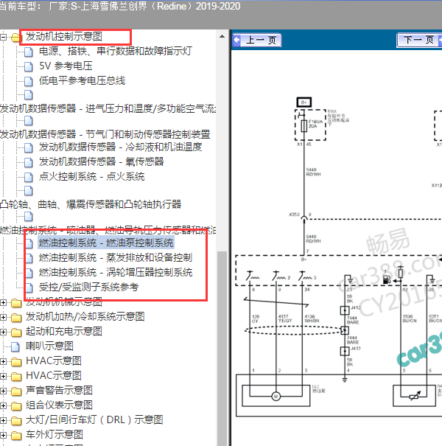442x446 pixels.
Task: Select 点火控制系统 - 点火系统
Action: pos(92,177)
